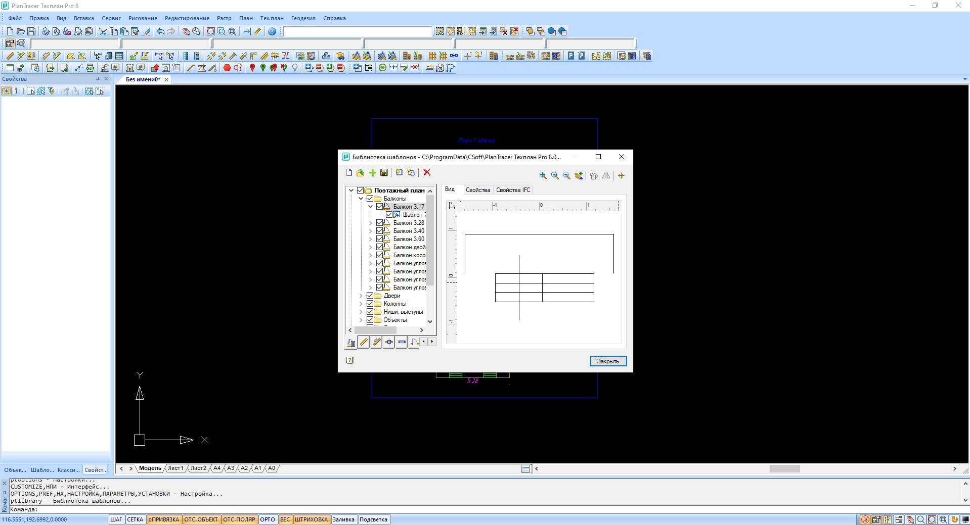Expand the Балкон 3.60 node
The width and height of the screenshot is (970, 525).
pyautogui.click(x=370, y=239)
